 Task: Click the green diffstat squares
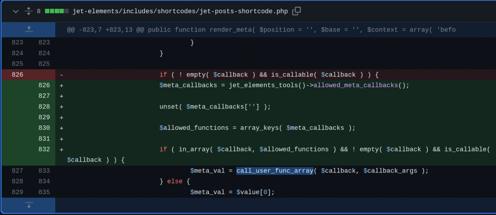56,11
